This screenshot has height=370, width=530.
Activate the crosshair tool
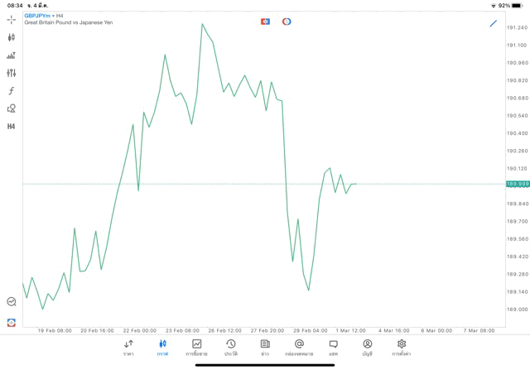(x=11, y=19)
